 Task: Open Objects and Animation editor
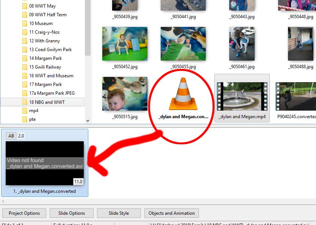tap(171, 213)
